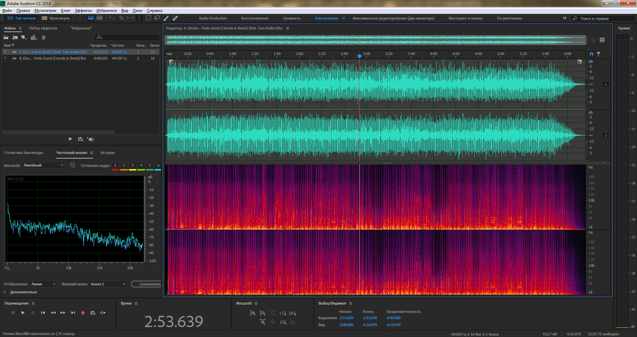Expand the A. Elec...Tara Butler).flac file row

[x=5, y=52]
